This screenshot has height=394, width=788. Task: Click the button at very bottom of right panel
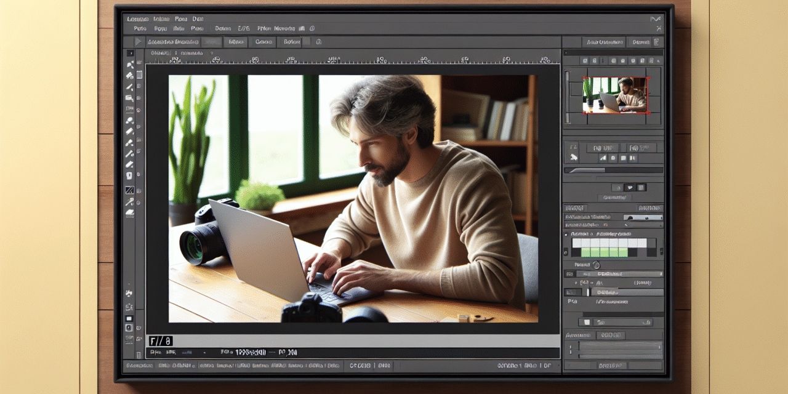(x=613, y=366)
